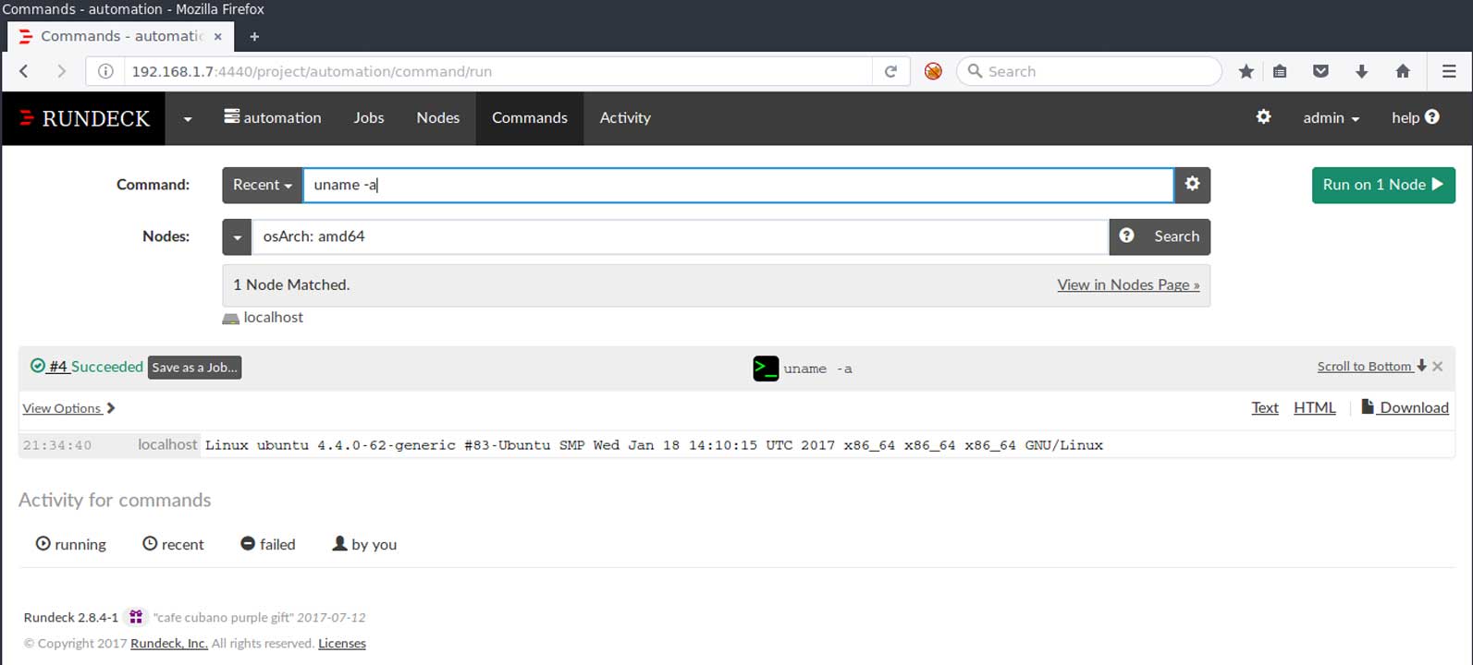Image resolution: width=1473 pixels, height=665 pixels.
Task: Expand the node filter dropdown arrow
Action: point(238,236)
